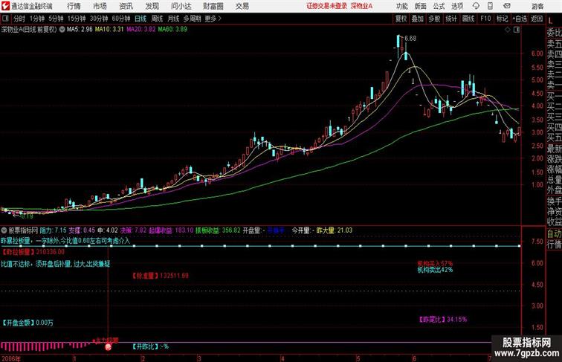This screenshot has height=362, width=562.
Task: Open F10 company info
Action: (x=485, y=19)
